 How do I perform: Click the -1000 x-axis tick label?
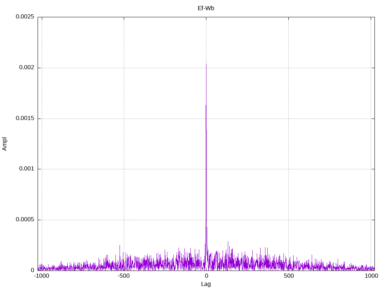[x=41, y=276]
